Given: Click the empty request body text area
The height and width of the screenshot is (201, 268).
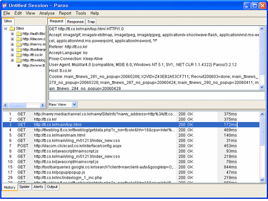Looking at the screenshot, I should click(x=157, y=96).
